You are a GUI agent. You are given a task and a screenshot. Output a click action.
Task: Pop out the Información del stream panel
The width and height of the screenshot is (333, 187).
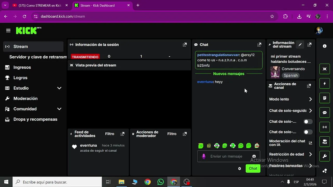pyautogui.click(x=309, y=45)
